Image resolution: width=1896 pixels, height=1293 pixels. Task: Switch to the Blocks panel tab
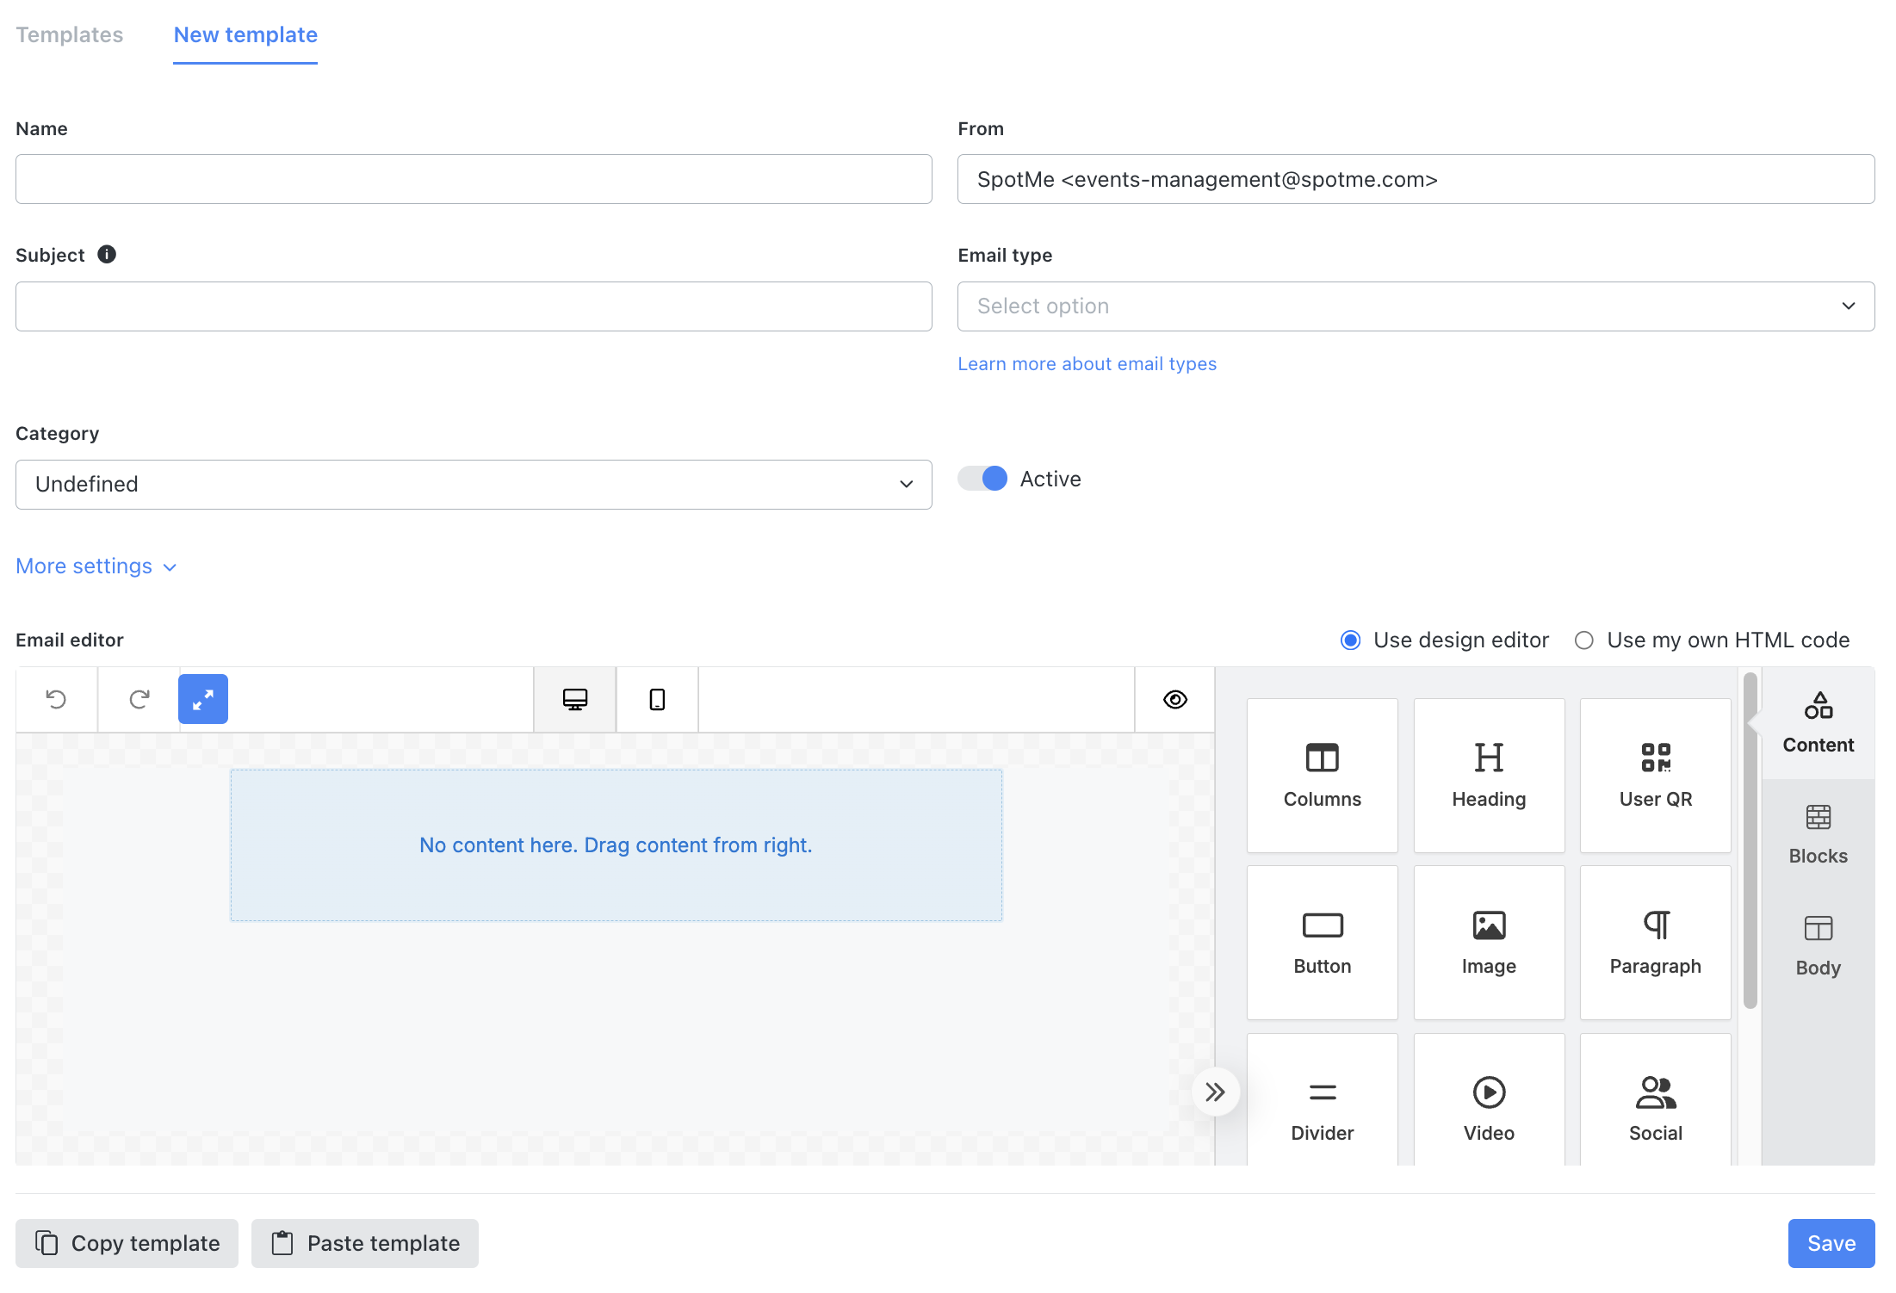point(1818,835)
